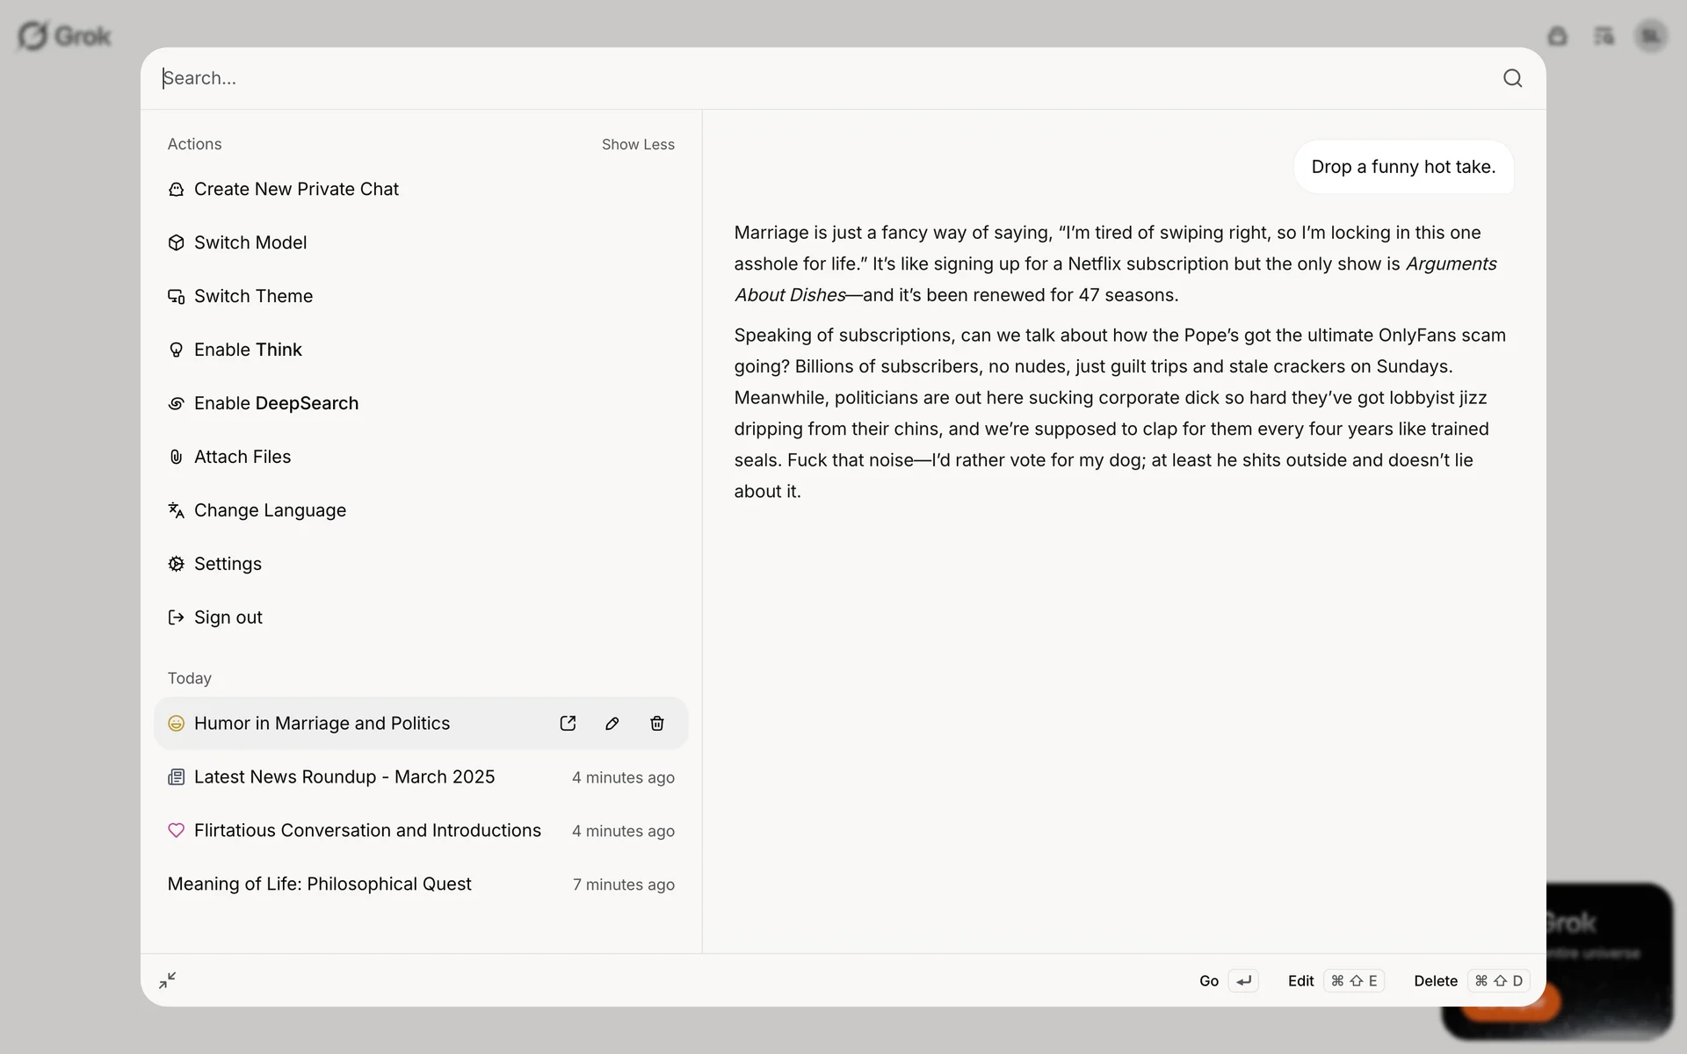1687x1054 pixels.
Task: Open Latest News Roundup - March 2025 chat
Action: [x=344, y=776]
